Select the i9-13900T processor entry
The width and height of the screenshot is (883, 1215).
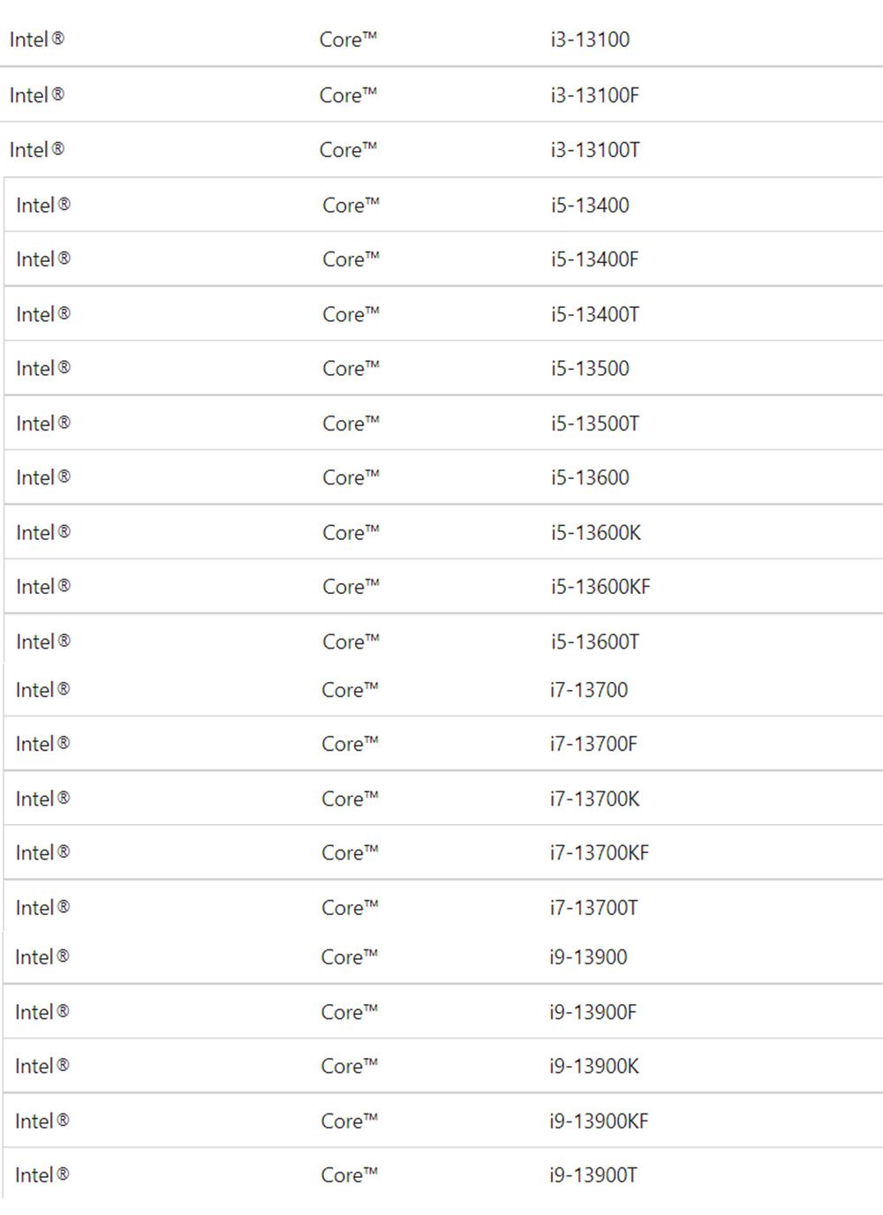click(x=592, y=1175)
